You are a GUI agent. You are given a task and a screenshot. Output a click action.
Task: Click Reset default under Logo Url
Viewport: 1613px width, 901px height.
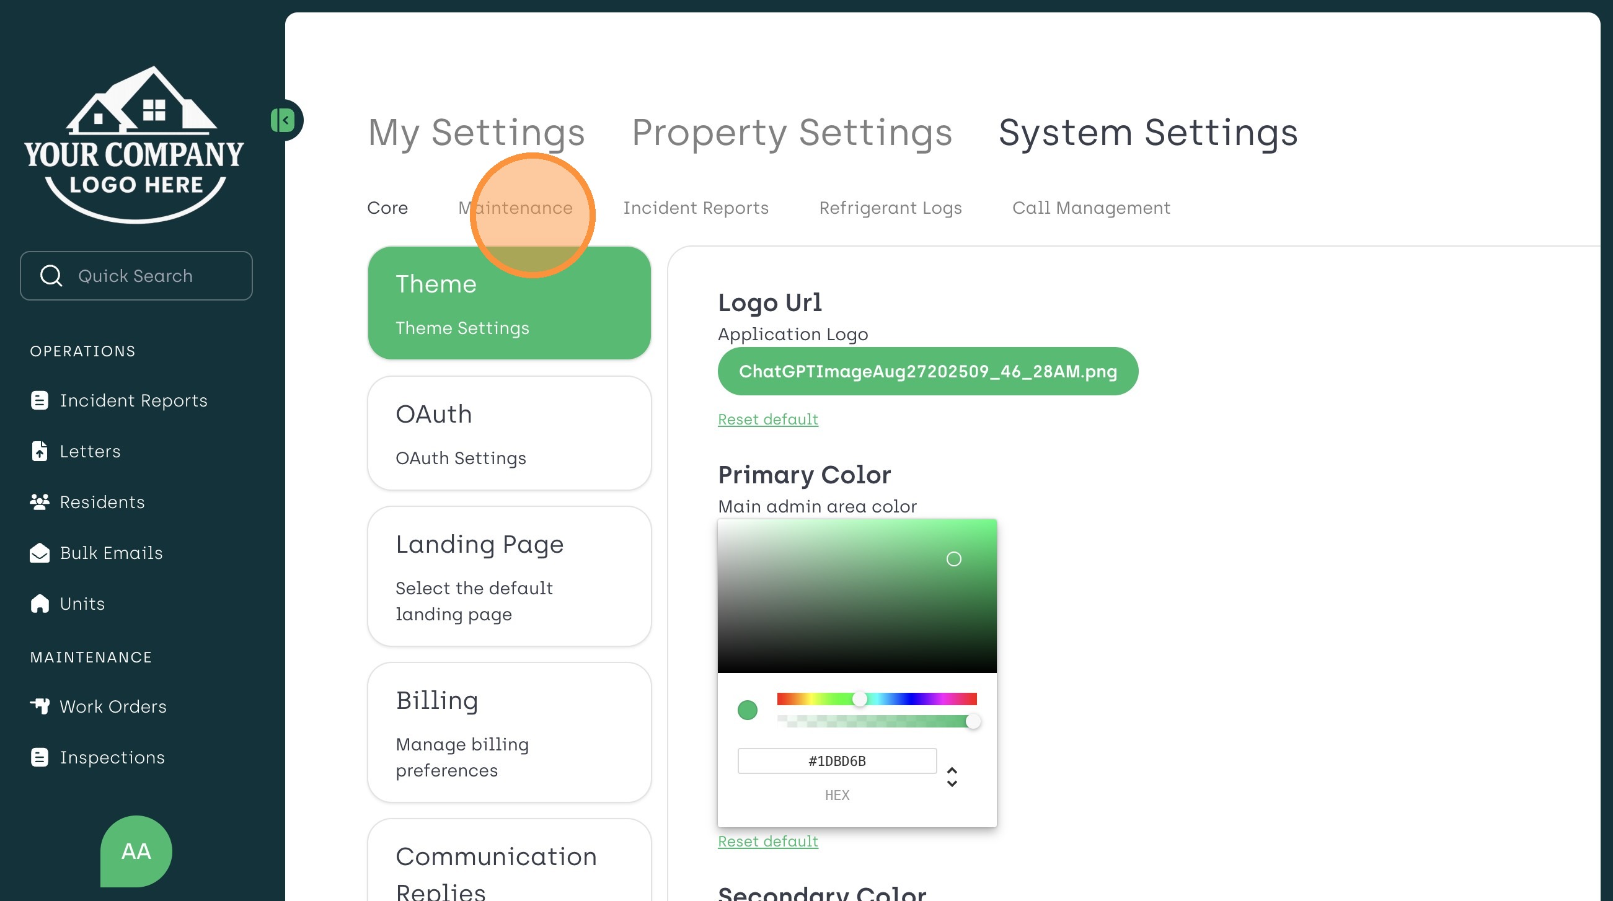pos(767,419)
